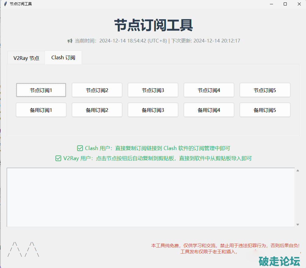Click the green checkmark icon for V2Ray 用户
Viewport: 306px width, 268px height.
coord(58,158)
